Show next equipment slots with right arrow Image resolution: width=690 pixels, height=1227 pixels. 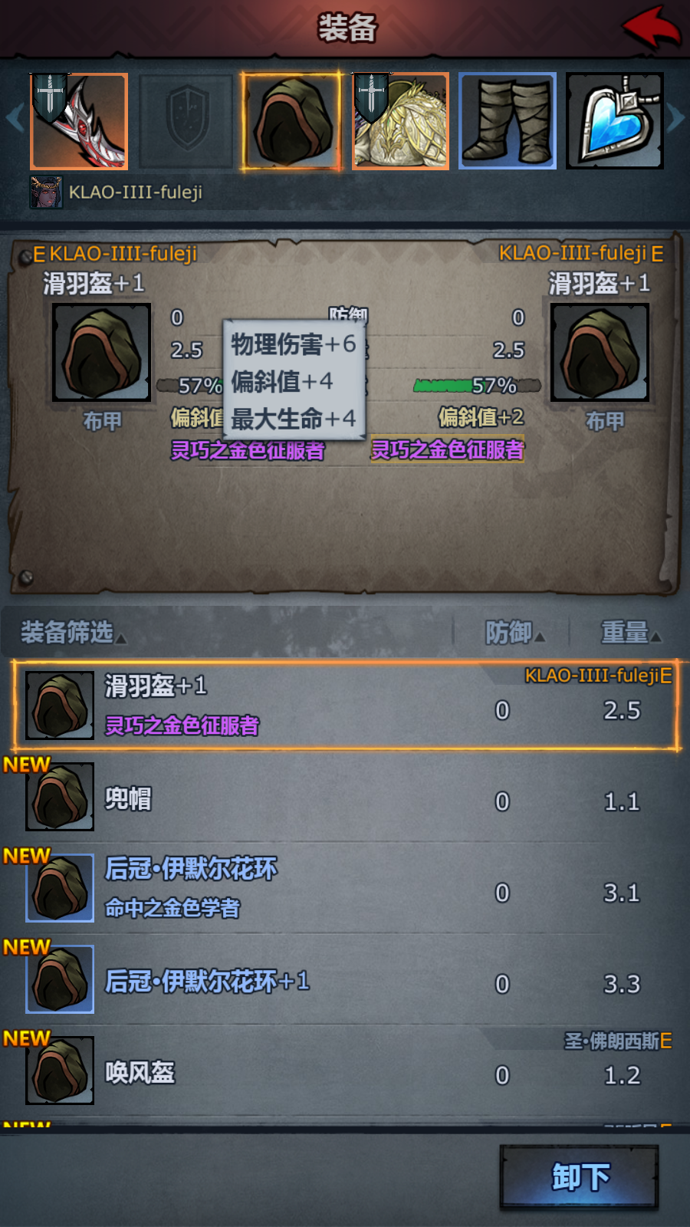point(675,119)
